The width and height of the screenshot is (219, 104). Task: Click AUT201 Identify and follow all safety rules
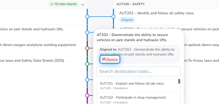(x=157, y=13)
